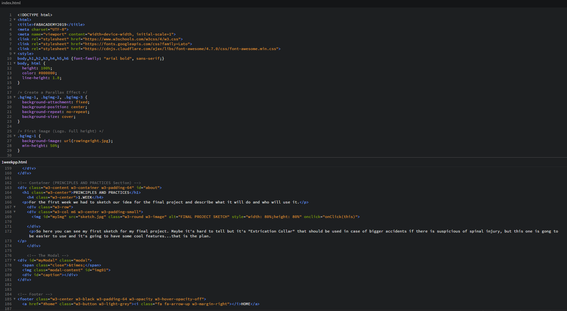The image size is (567, 311).
Task: Select line number 10 in index.html
Action: [x=9, y=58]
